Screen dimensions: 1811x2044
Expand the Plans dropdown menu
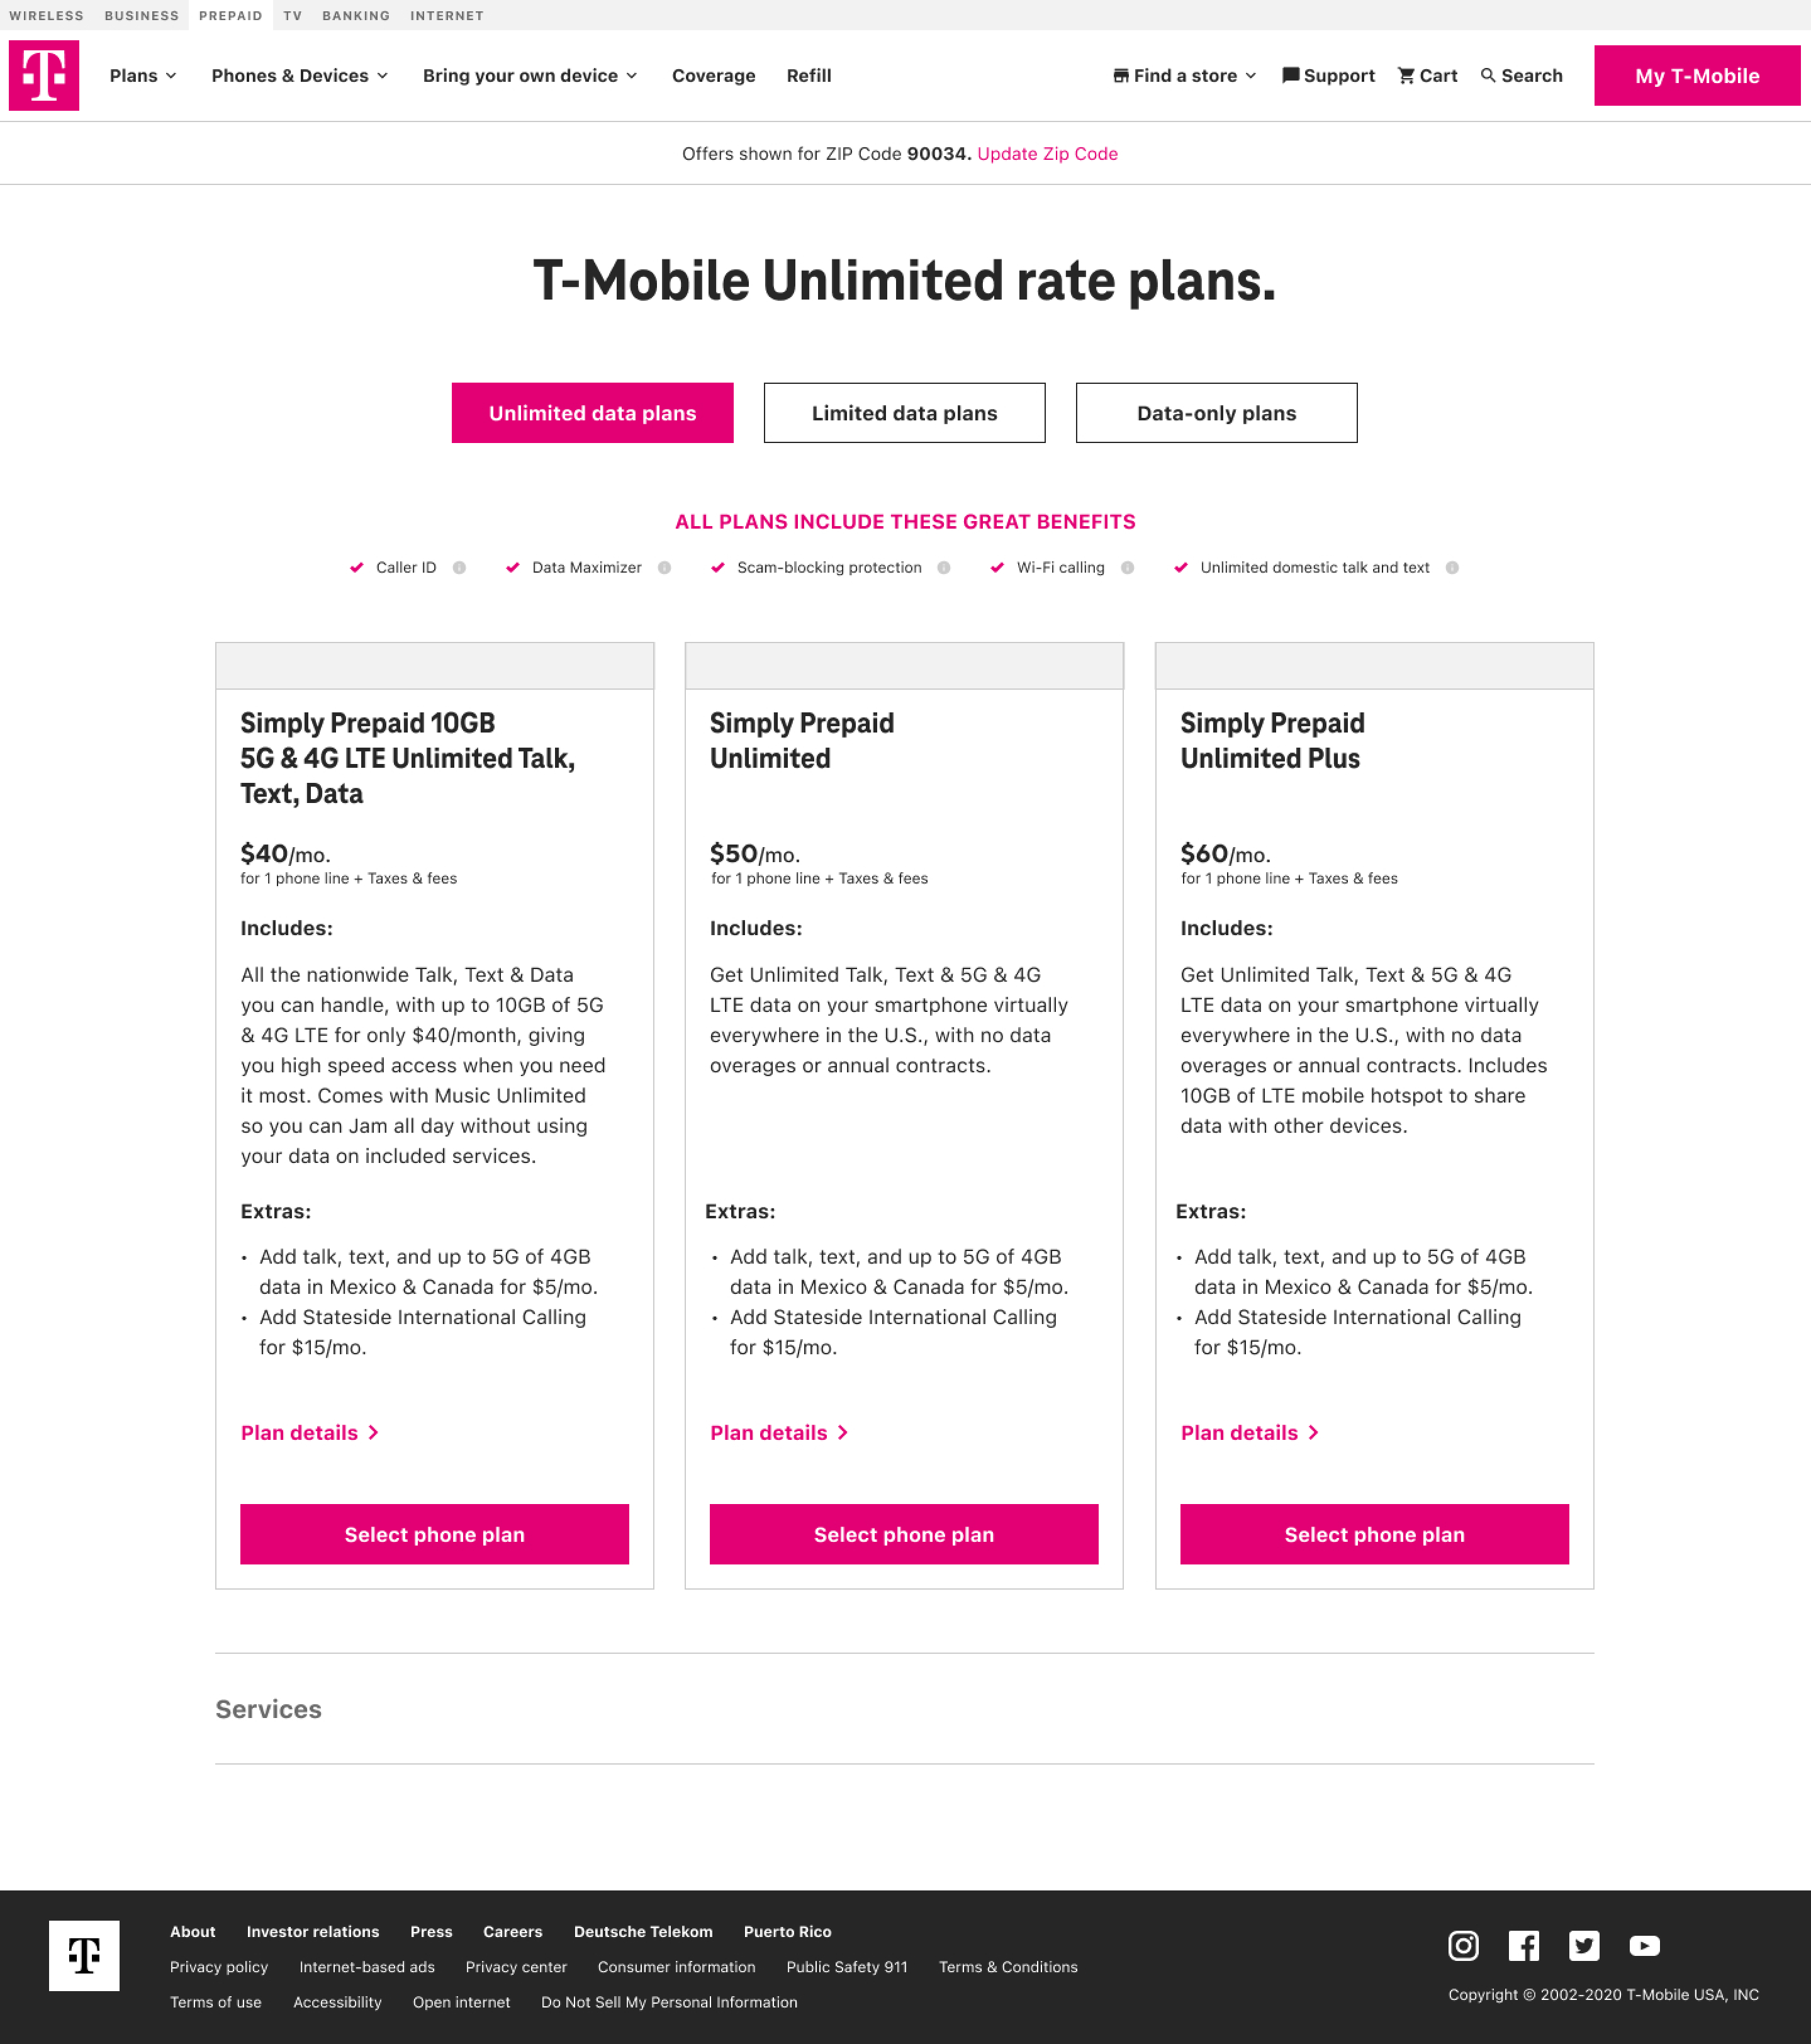pos(143,76)
